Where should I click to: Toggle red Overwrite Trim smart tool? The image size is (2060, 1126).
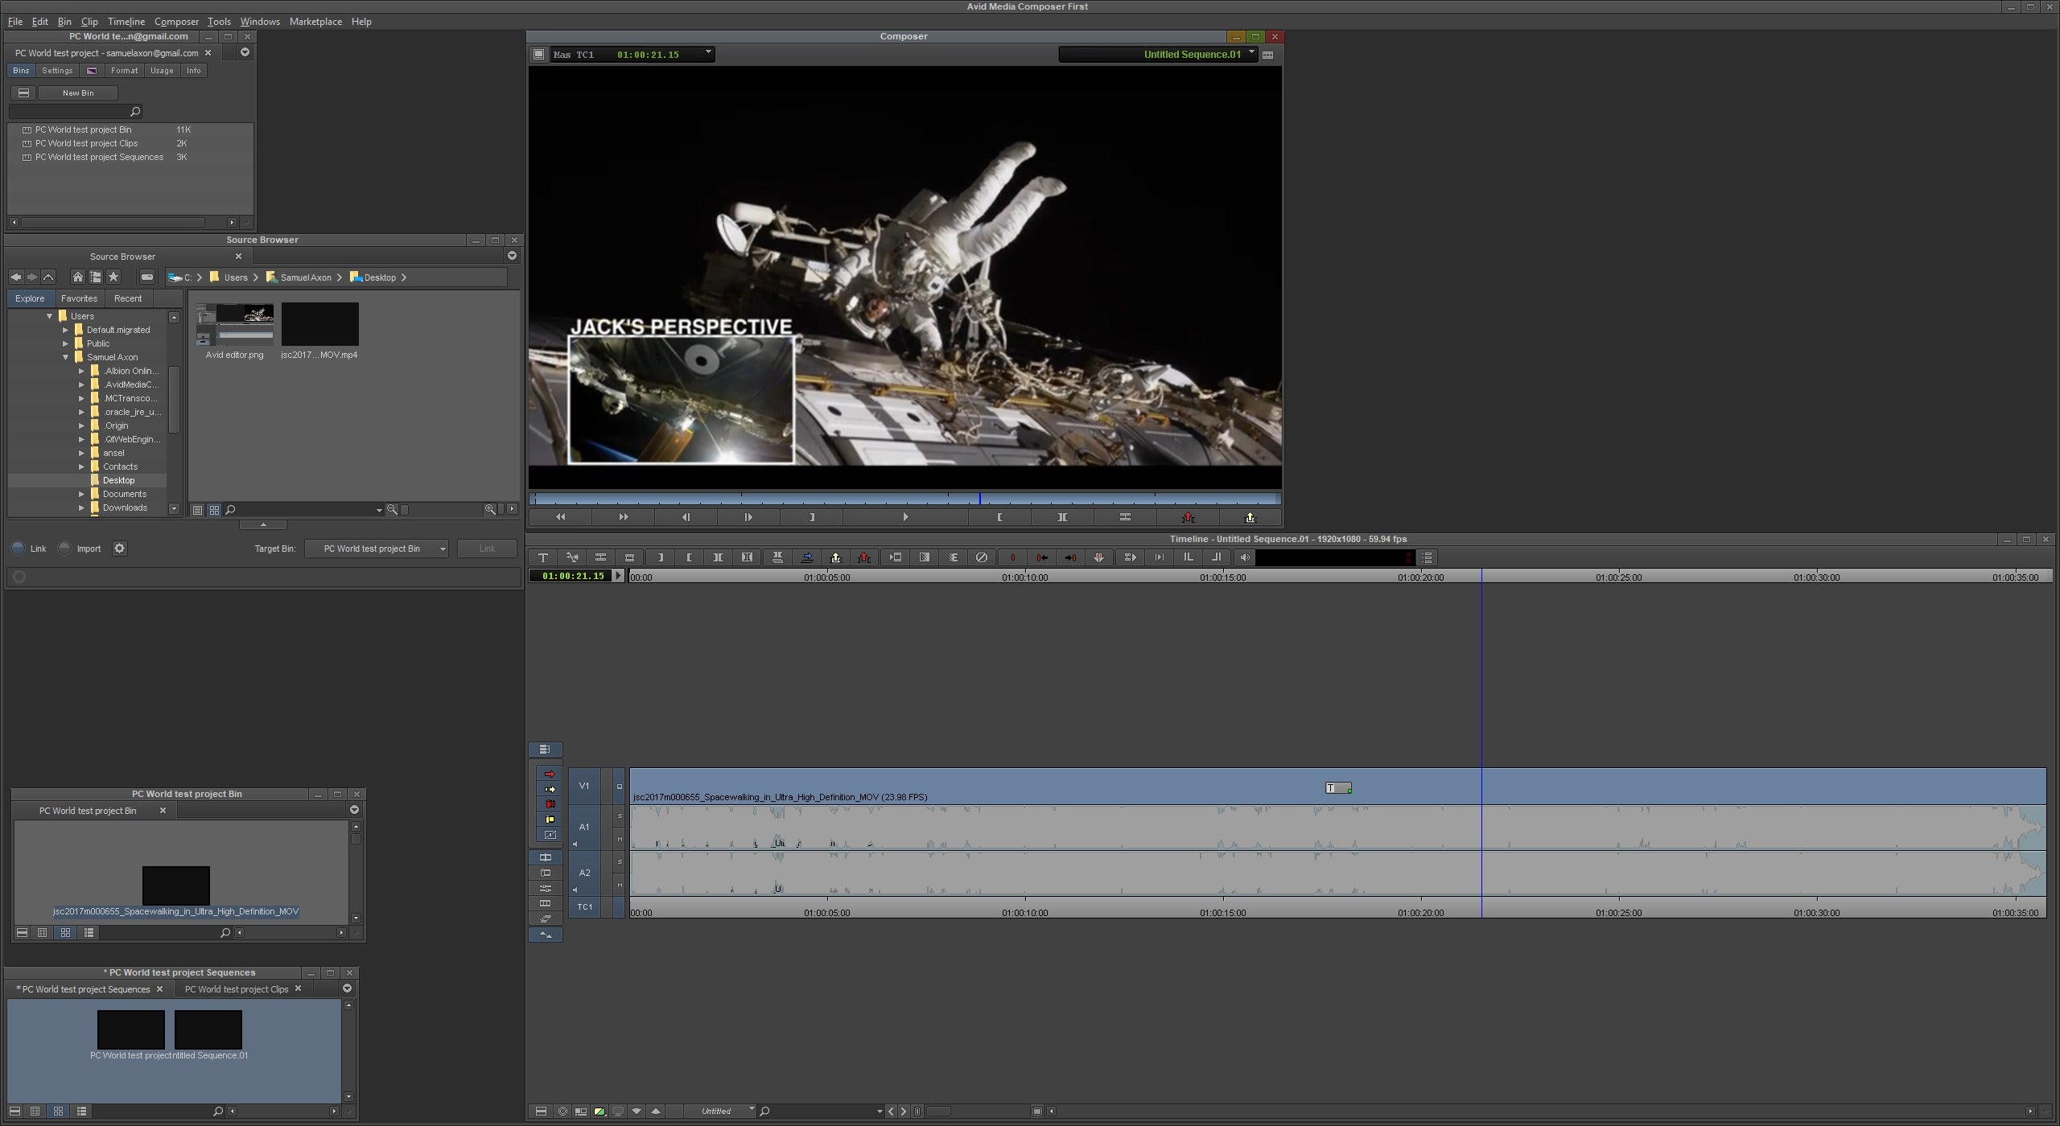550,804
